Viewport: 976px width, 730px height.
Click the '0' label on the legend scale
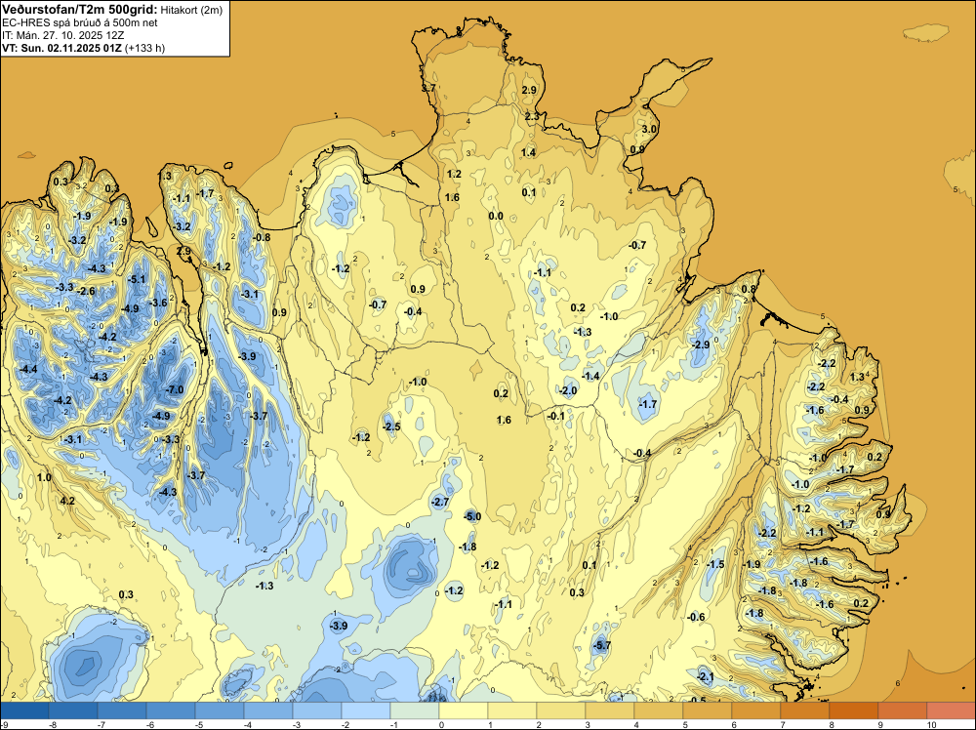tap(441, 724)
